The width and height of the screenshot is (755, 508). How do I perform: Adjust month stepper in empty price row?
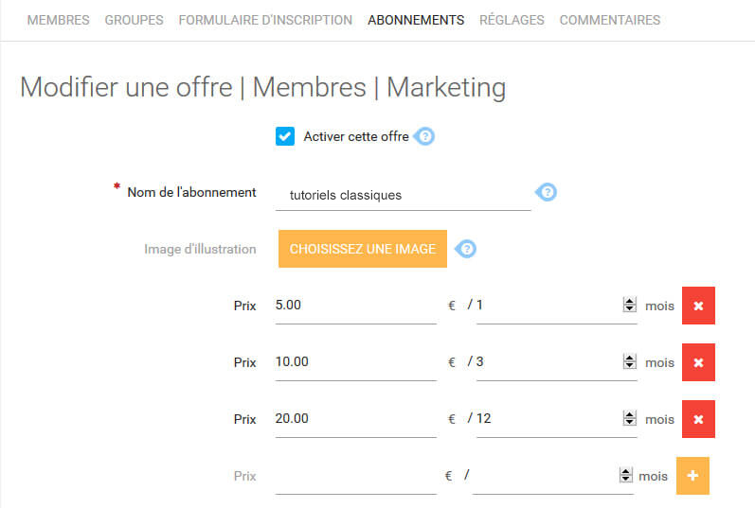pyautogui.click(x=624, y=476)
